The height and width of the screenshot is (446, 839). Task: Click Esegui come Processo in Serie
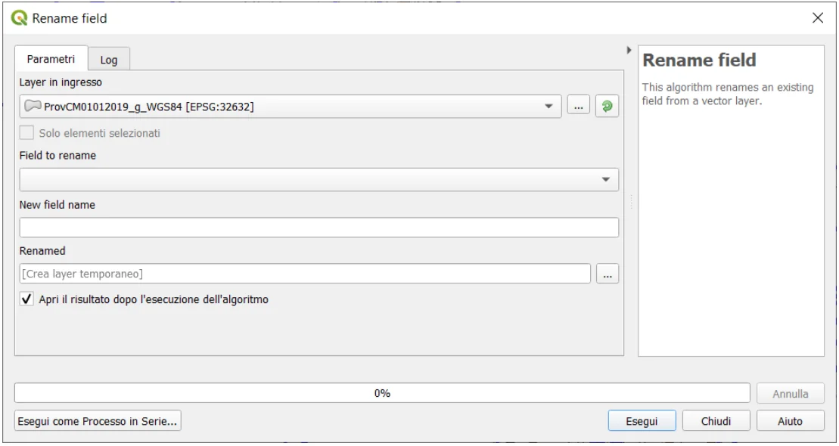click(98, 421)
